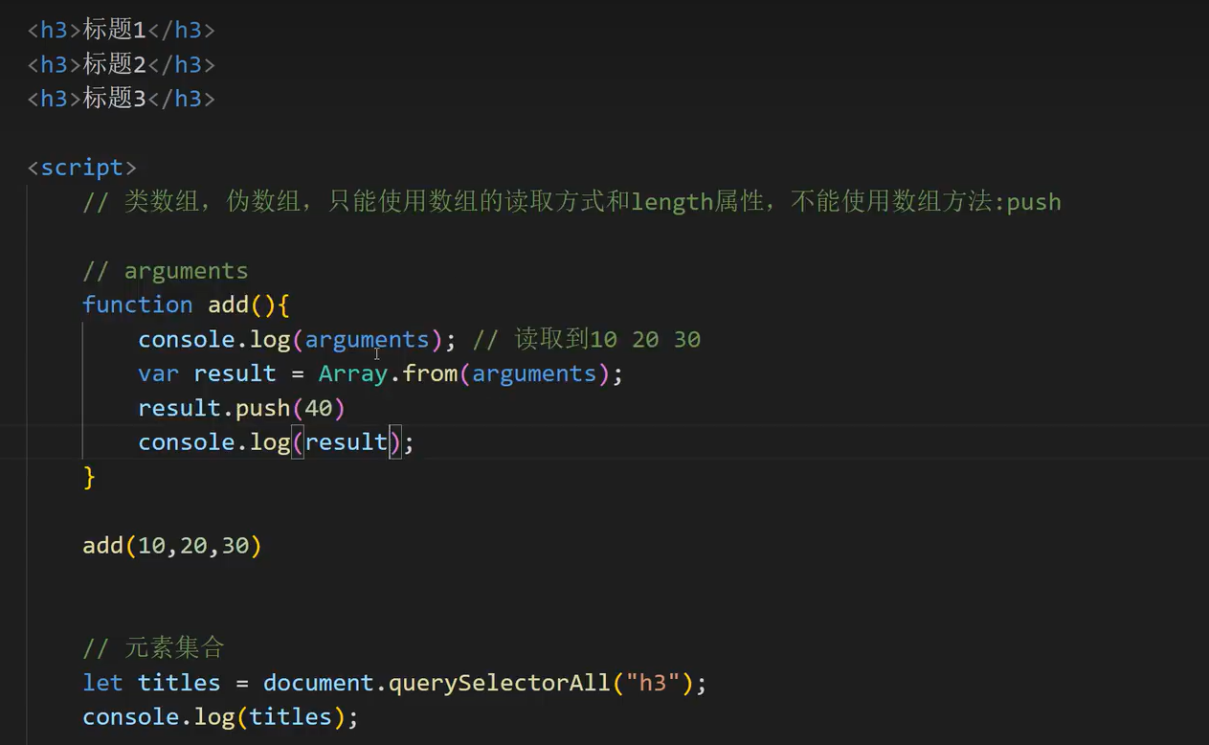Click the closing brace of add function

pyautogui.click(x=90, y=477)
